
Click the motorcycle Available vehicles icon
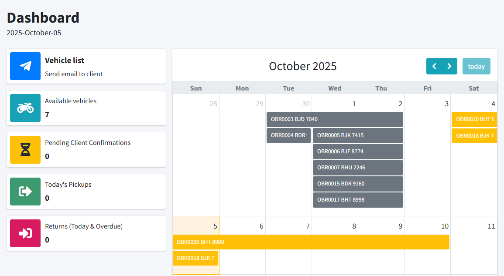(25, 108)
